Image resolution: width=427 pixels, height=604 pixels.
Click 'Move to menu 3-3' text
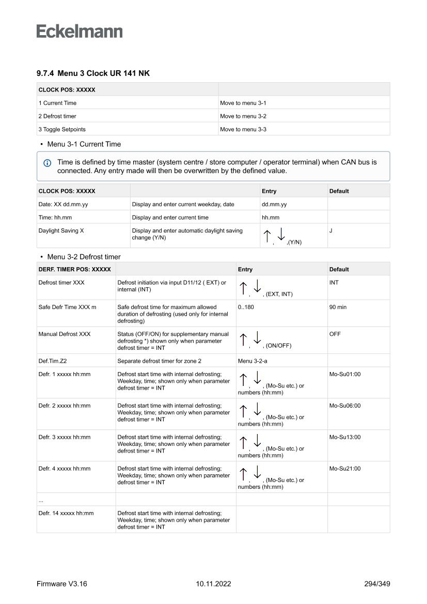(243, 129)
